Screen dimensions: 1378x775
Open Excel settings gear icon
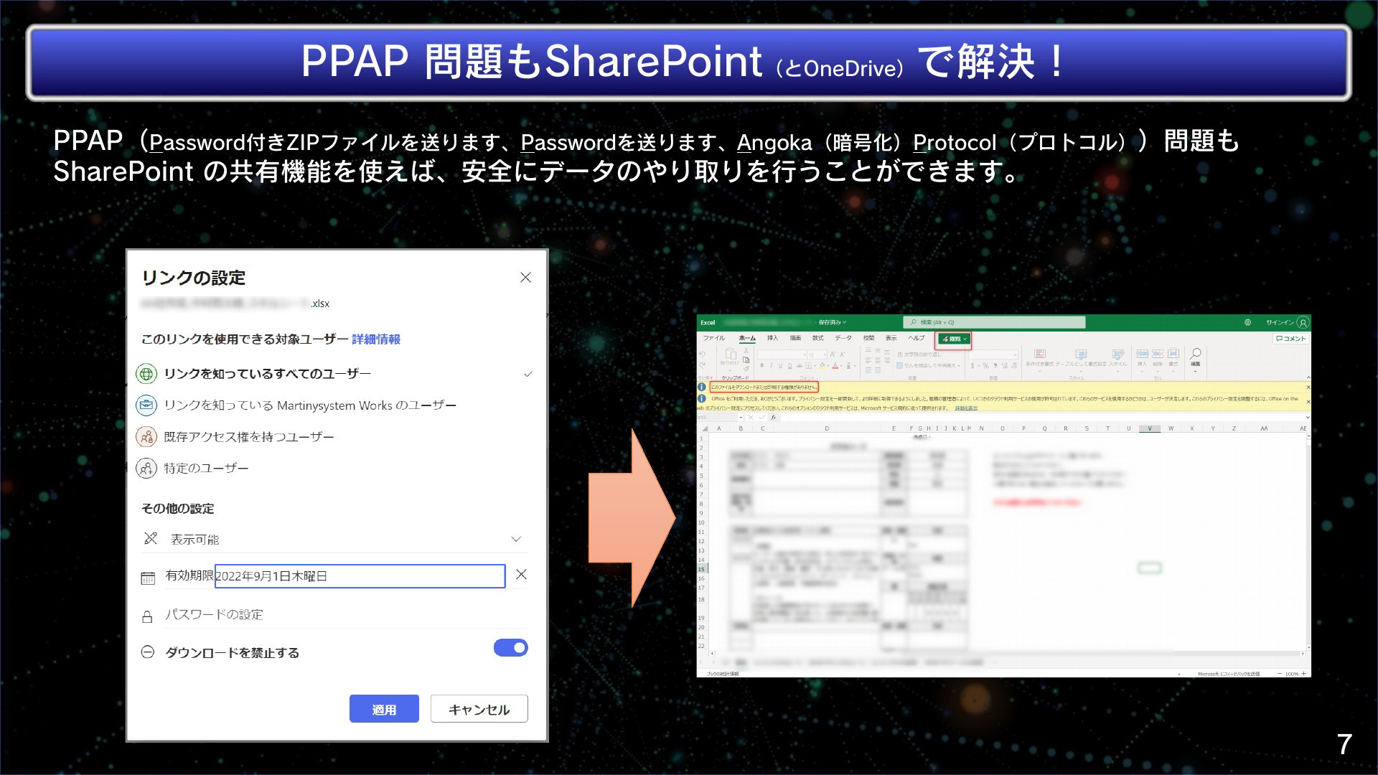tap(1247, 322)
